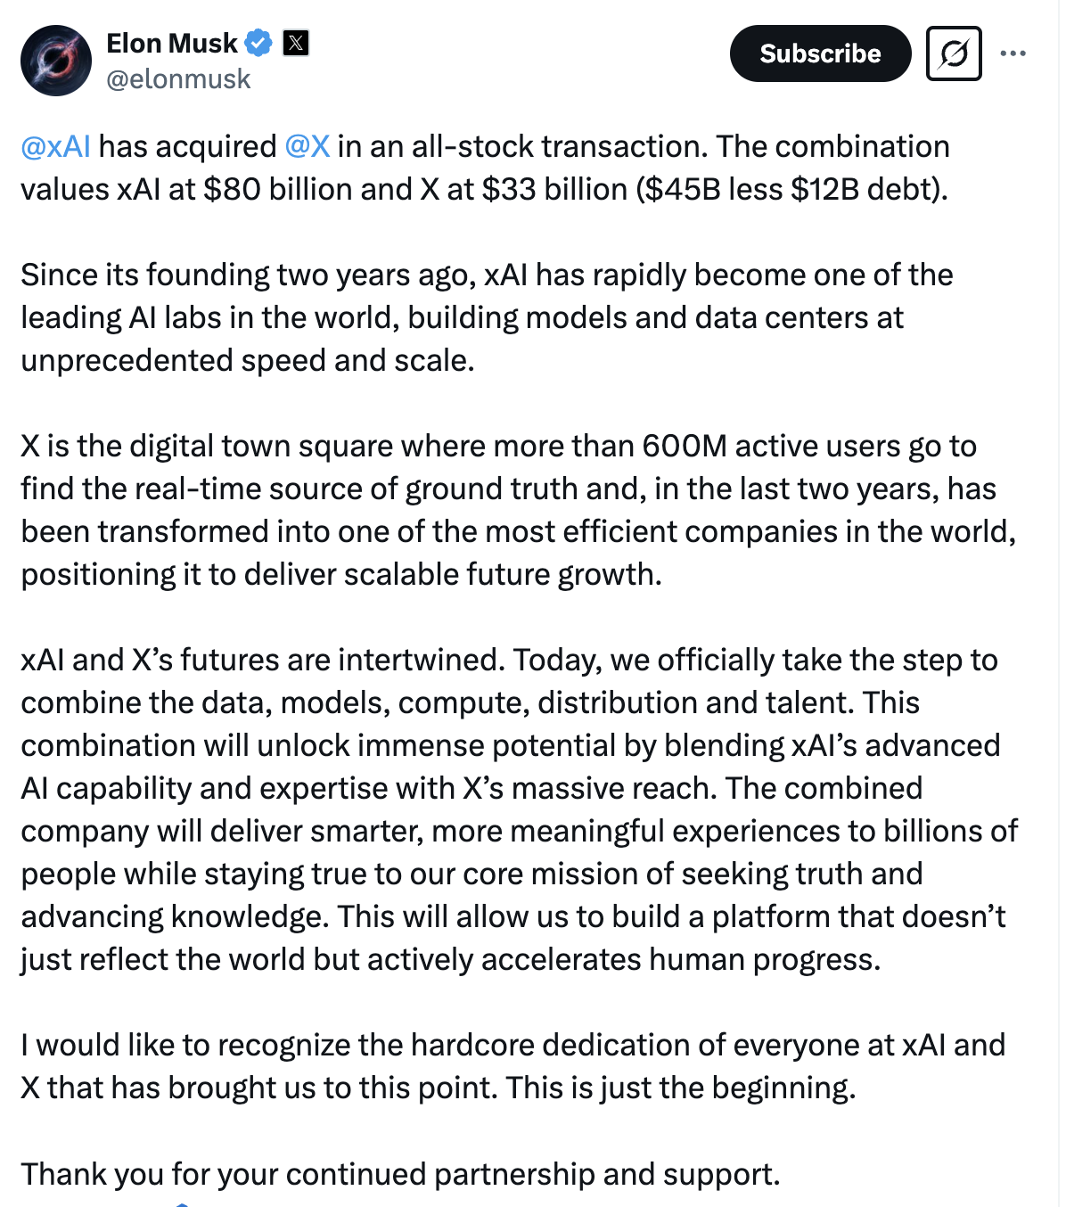Follow the @X mention link

pos(307,146)
